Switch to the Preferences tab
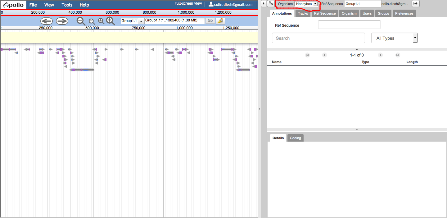 point(404,13)
